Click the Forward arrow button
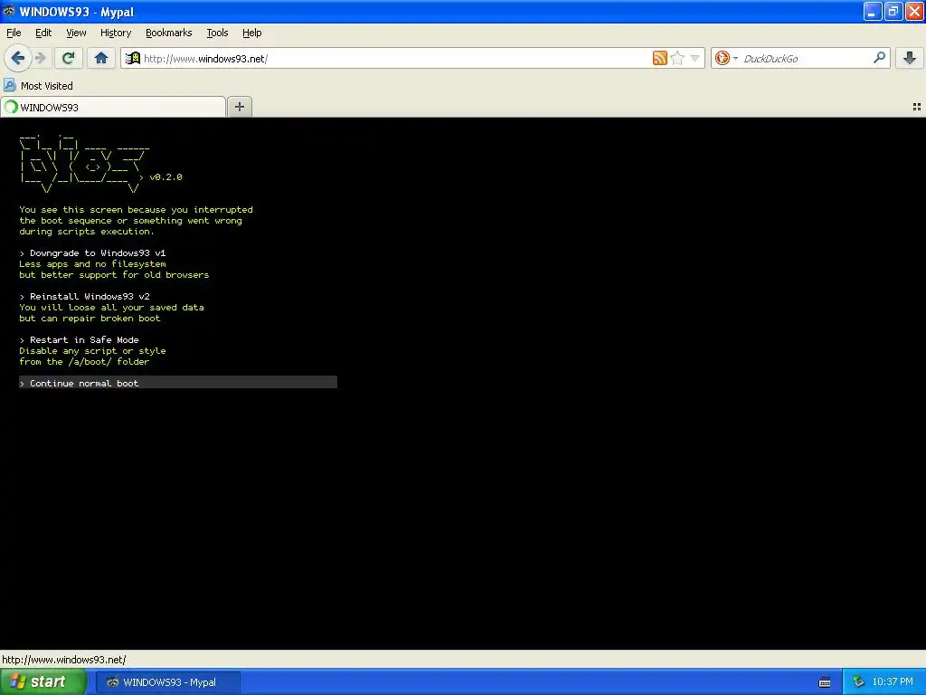This screenshot has height=695, width=926. [x=40, y=58]
